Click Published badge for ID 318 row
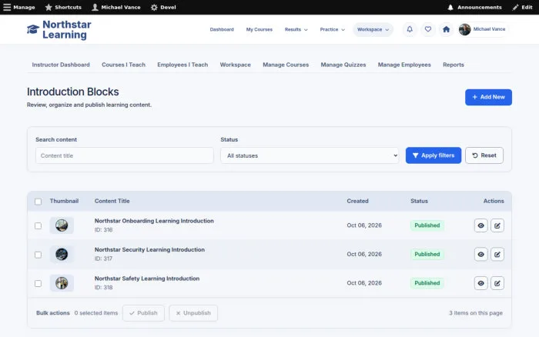The width and height of the screenshot is (539, 337). (427, 283)
